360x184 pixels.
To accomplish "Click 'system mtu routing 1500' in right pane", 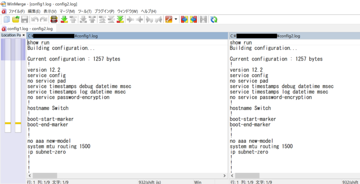I will (x=261, y=146).
